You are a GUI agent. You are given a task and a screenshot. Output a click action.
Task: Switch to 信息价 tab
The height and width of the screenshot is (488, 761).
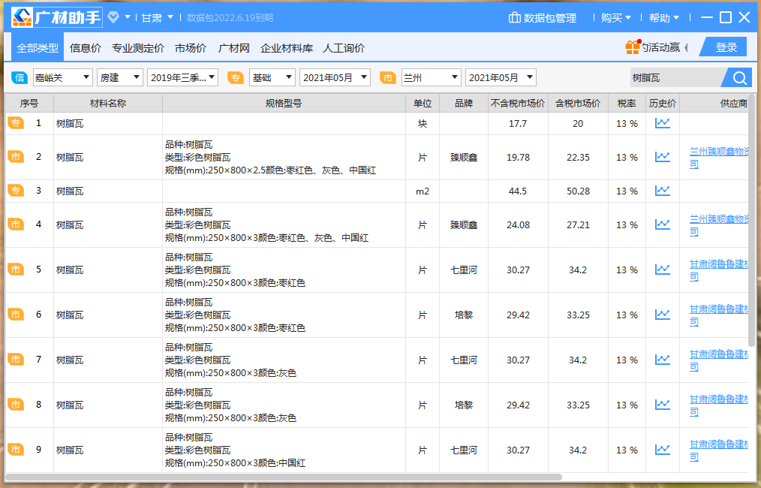tap(86, 48)
